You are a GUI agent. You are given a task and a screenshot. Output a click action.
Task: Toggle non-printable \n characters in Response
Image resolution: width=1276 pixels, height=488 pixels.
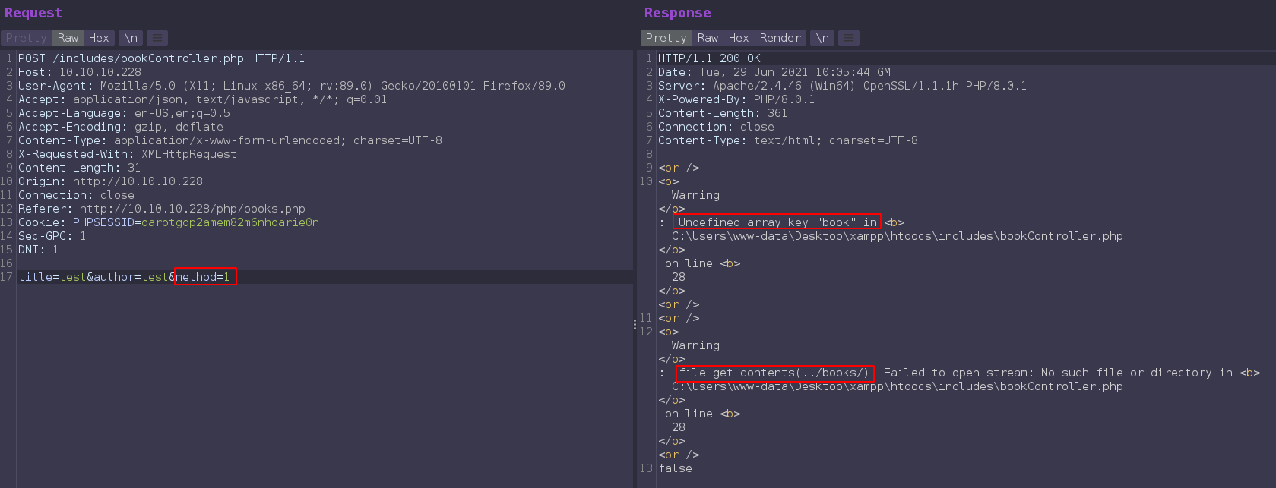[x=822, y=38]
